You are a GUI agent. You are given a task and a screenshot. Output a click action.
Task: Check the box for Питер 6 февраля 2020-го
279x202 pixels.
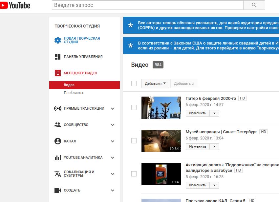134,107
